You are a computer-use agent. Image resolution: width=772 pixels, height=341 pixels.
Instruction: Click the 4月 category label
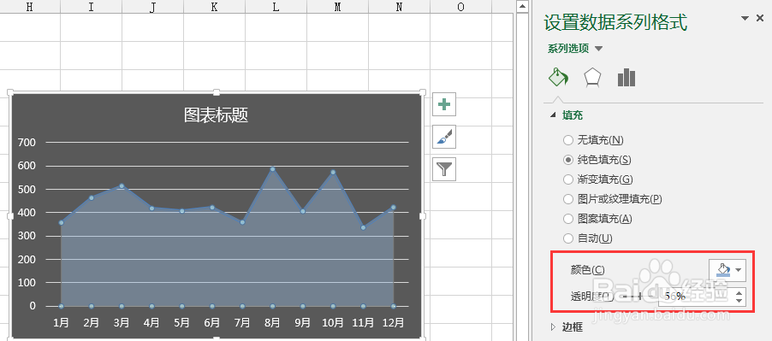pos(151,322)
